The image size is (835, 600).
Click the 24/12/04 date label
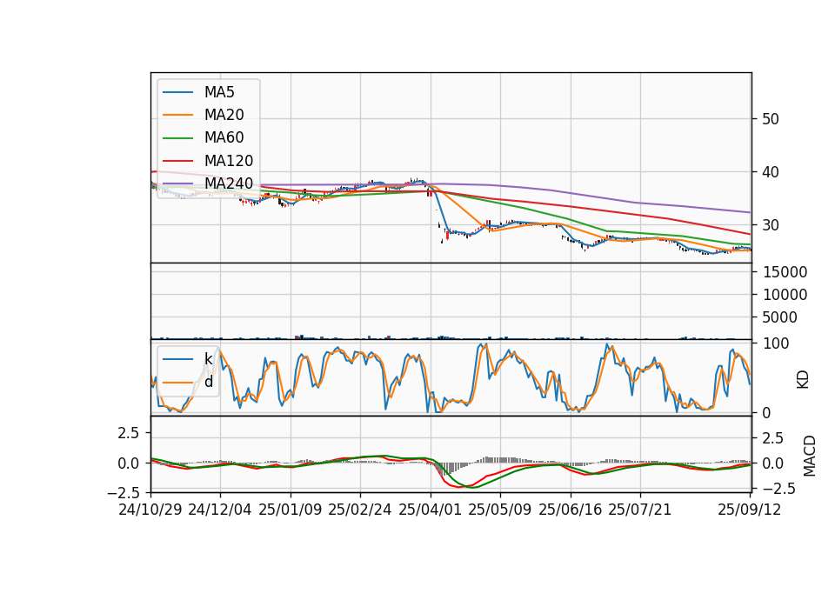220,510
